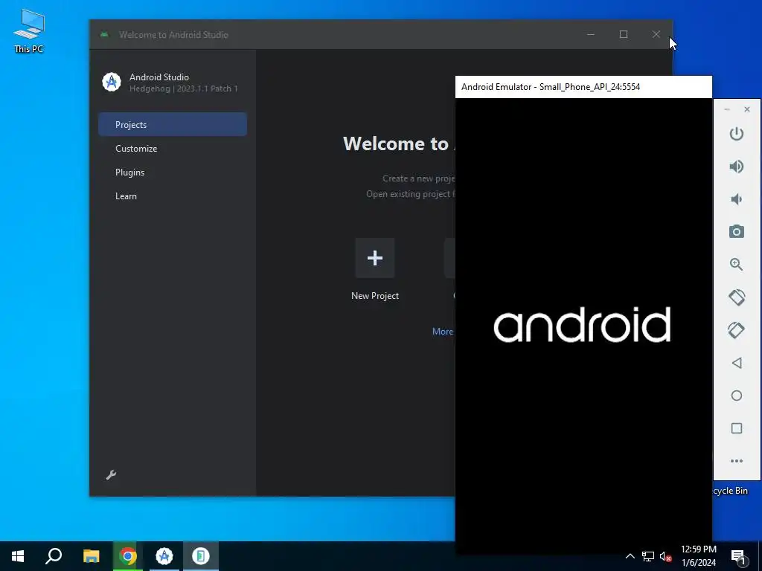Screen dimensions: 762x571
Task: Go to the Learn tab
Action: (x=173, y=196)
